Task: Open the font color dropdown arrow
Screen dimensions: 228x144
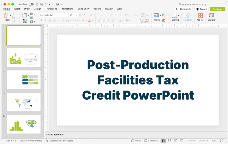Action: [93, 21]
